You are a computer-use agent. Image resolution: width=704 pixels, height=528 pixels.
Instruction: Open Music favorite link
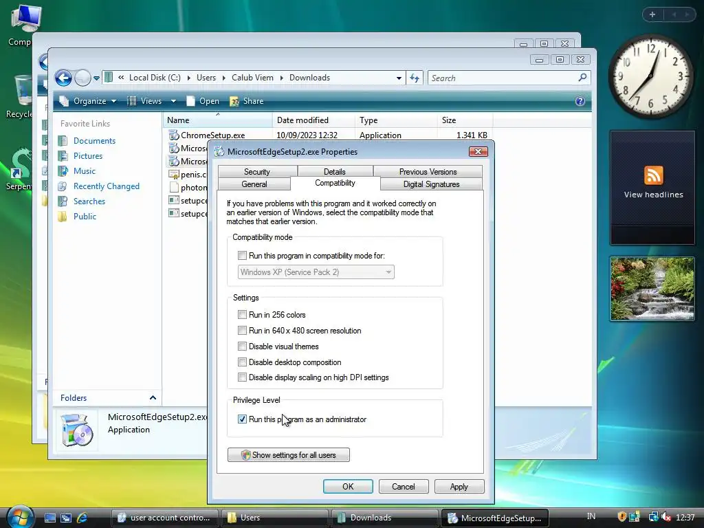tap(85, 171)
